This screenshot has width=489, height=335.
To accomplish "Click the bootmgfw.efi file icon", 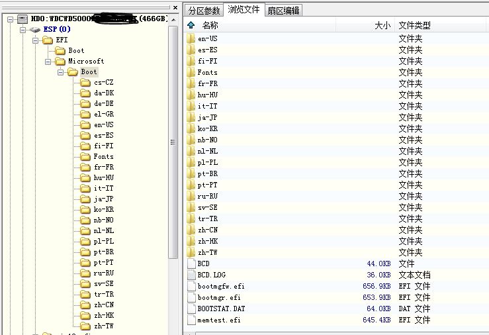I will (x=191, y=286).
